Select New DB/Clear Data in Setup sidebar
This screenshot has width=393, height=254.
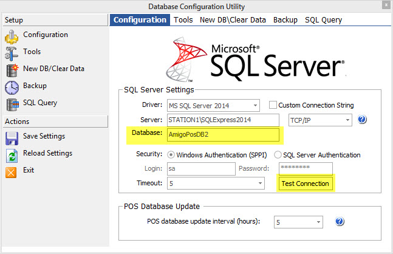[x=53, y=69]
